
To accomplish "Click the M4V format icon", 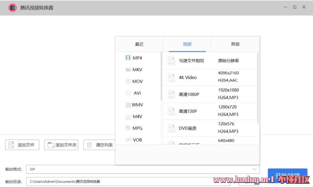I will tap(128, 117).
